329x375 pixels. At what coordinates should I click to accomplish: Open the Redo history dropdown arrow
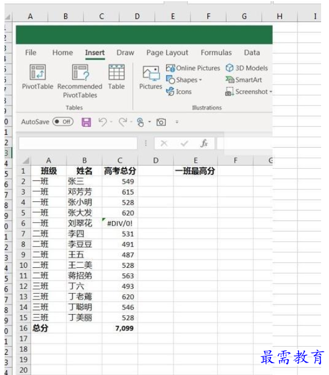coord(131,122)
